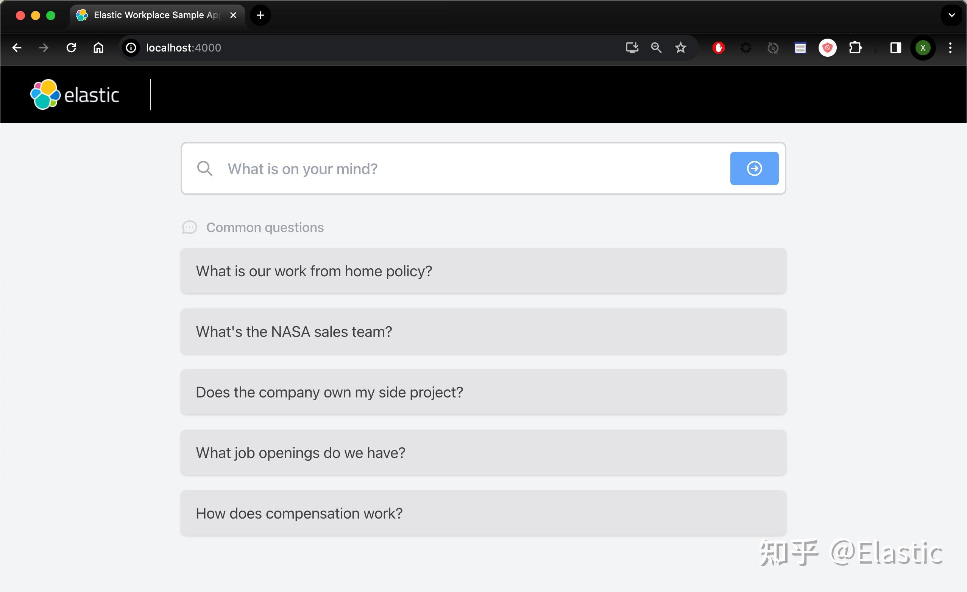Open the browser side panel icon

[x=895, y=47]
